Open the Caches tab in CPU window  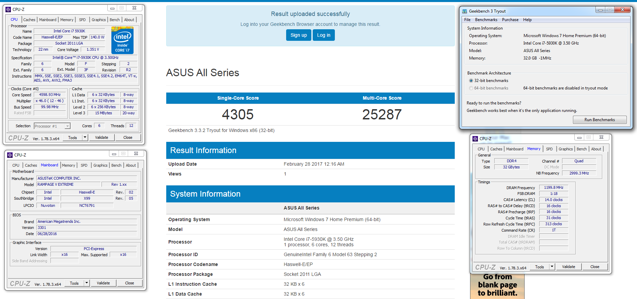coord(29,20)
